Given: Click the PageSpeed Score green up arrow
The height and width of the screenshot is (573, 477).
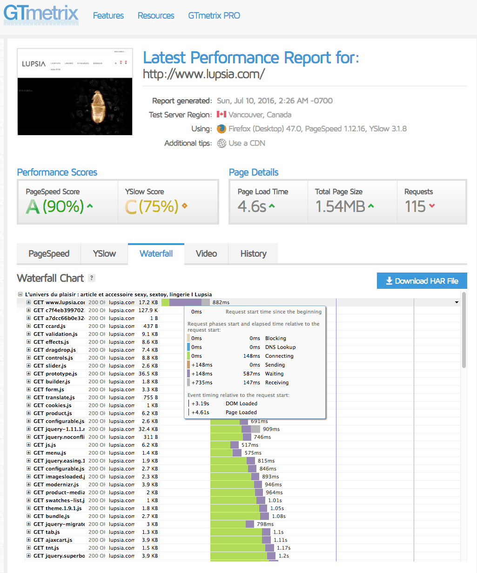Looking at the screenshot, I should point(90,206).
